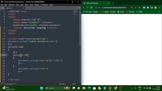Click the Chrome address bar URL

pos(114,8)
